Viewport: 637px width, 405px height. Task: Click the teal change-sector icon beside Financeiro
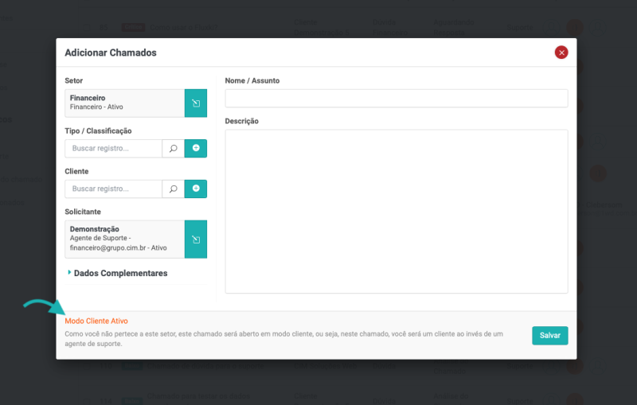(196, 103)
